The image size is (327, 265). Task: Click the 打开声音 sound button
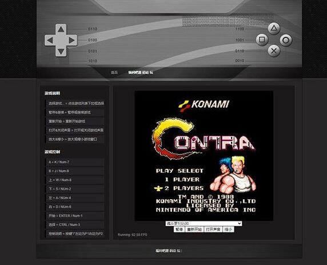coord(213,230)
